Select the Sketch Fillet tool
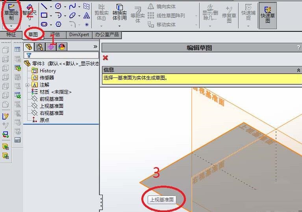 (x=72, y=24)
